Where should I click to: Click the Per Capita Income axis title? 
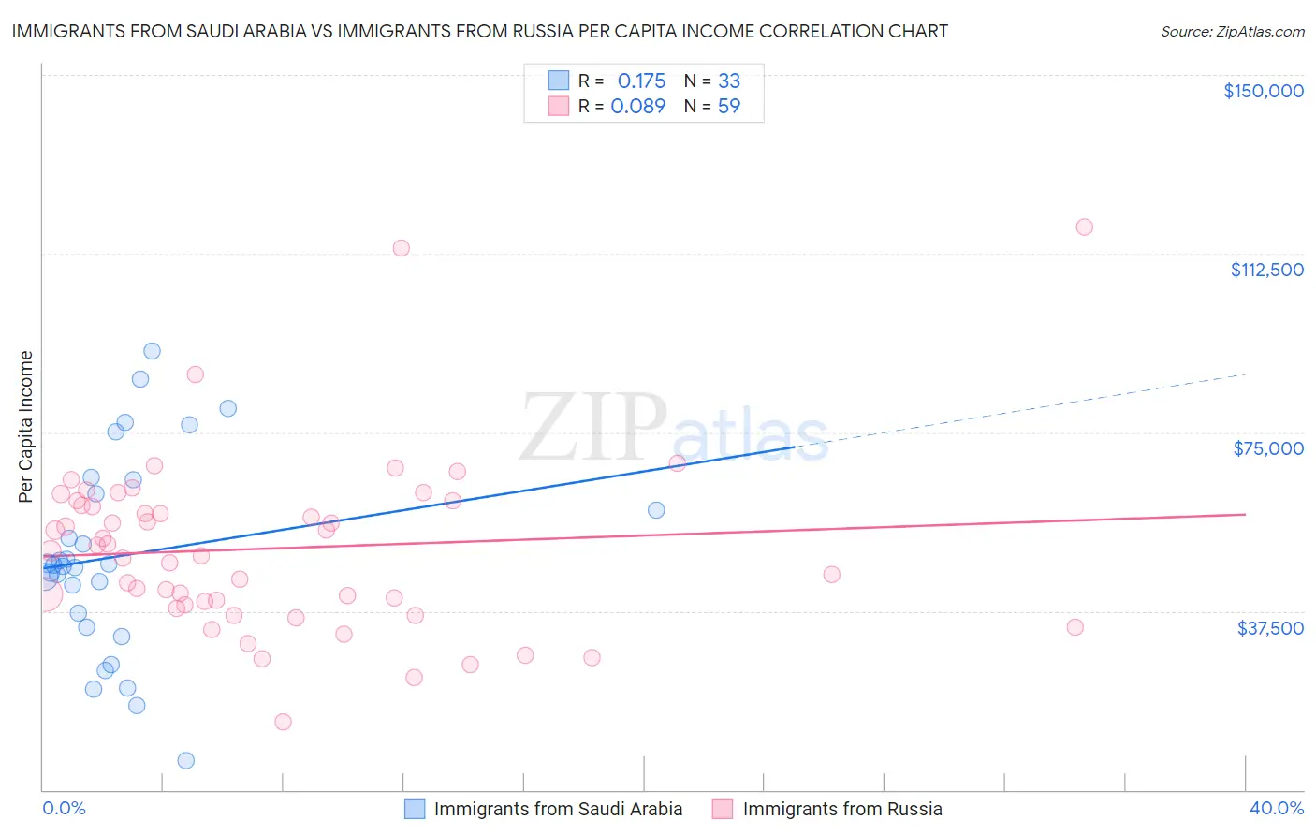26,427
